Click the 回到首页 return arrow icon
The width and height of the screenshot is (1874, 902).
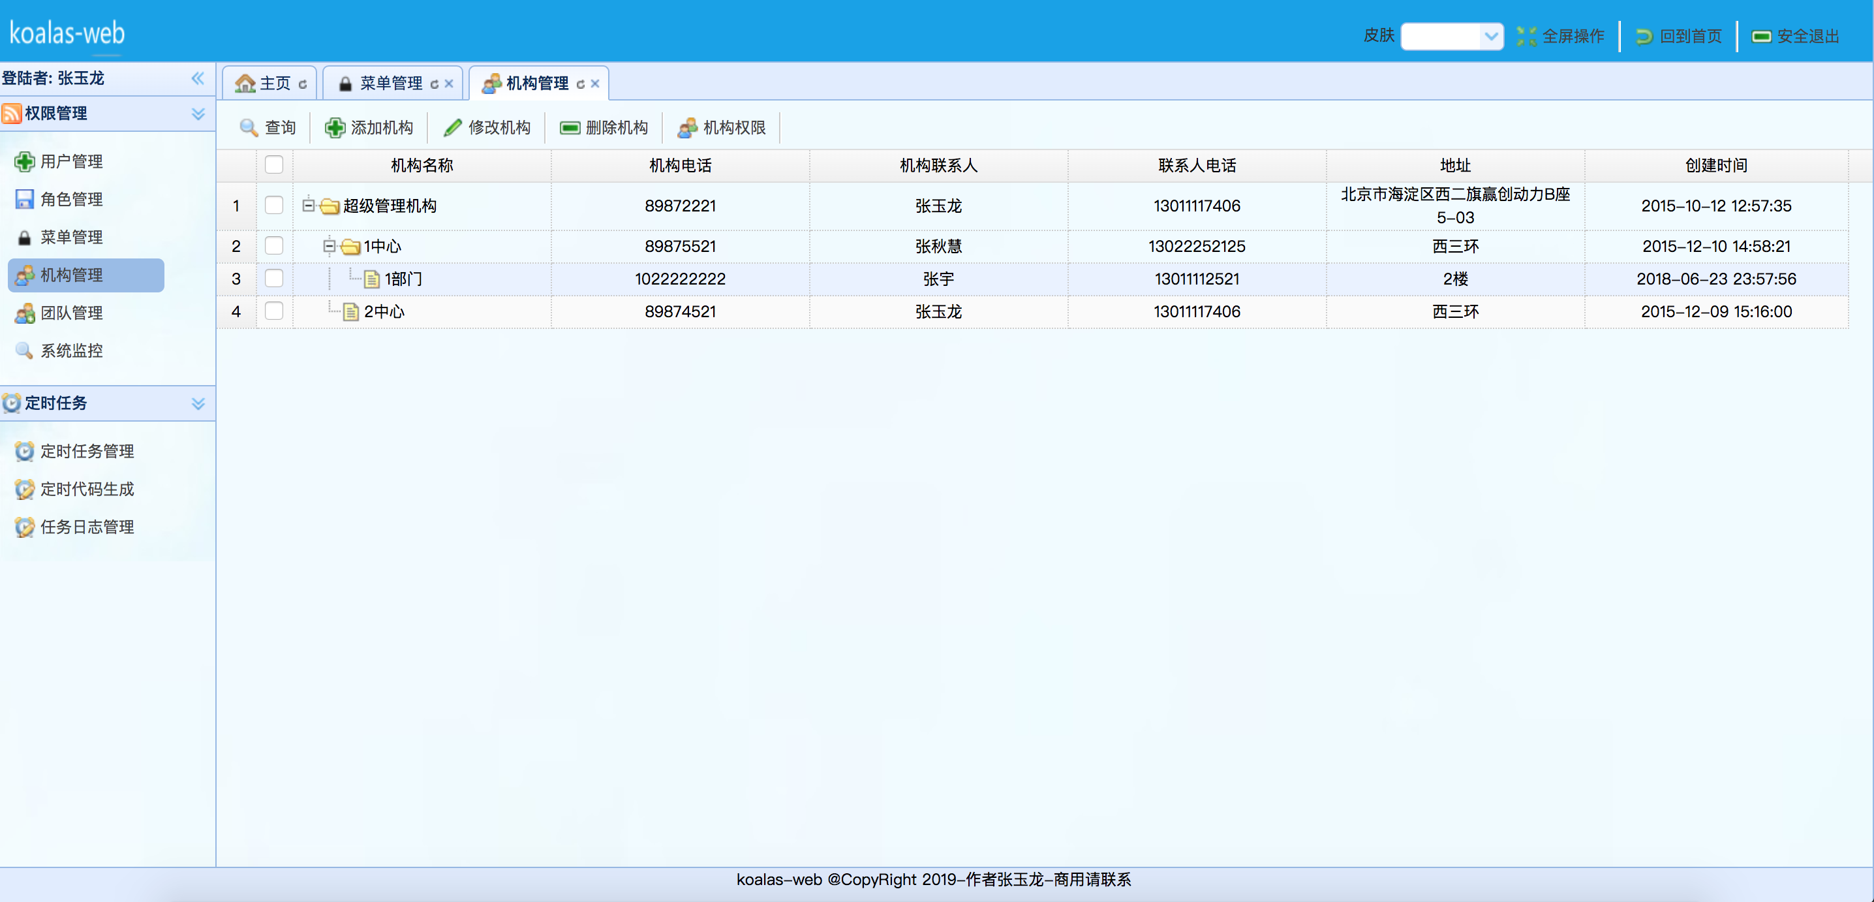coord(1644,36)
